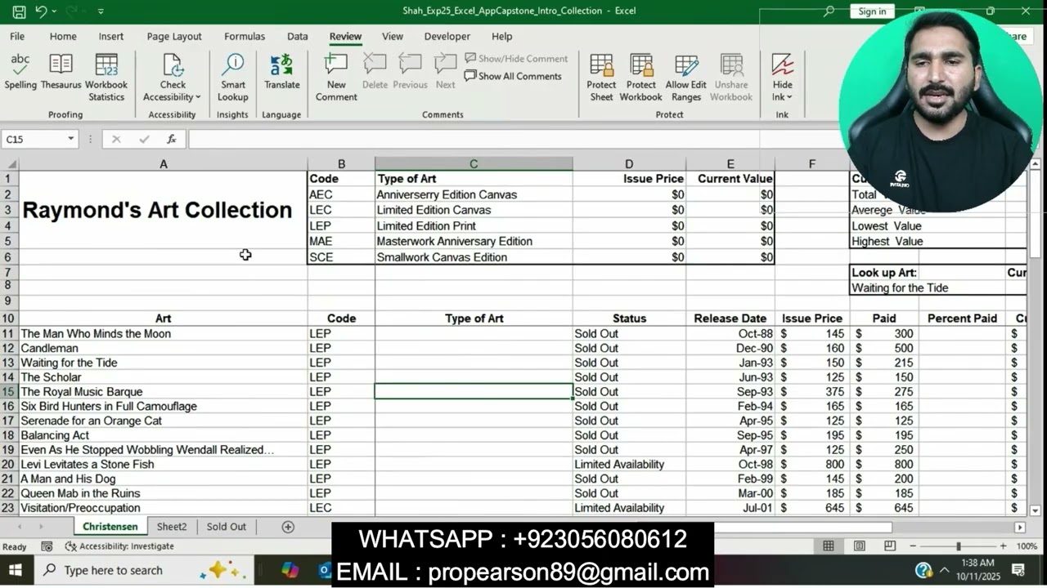Click the Windows Start button
Image resolution: width=1047 pixels, height=588 pixels.
coord(16,570)
